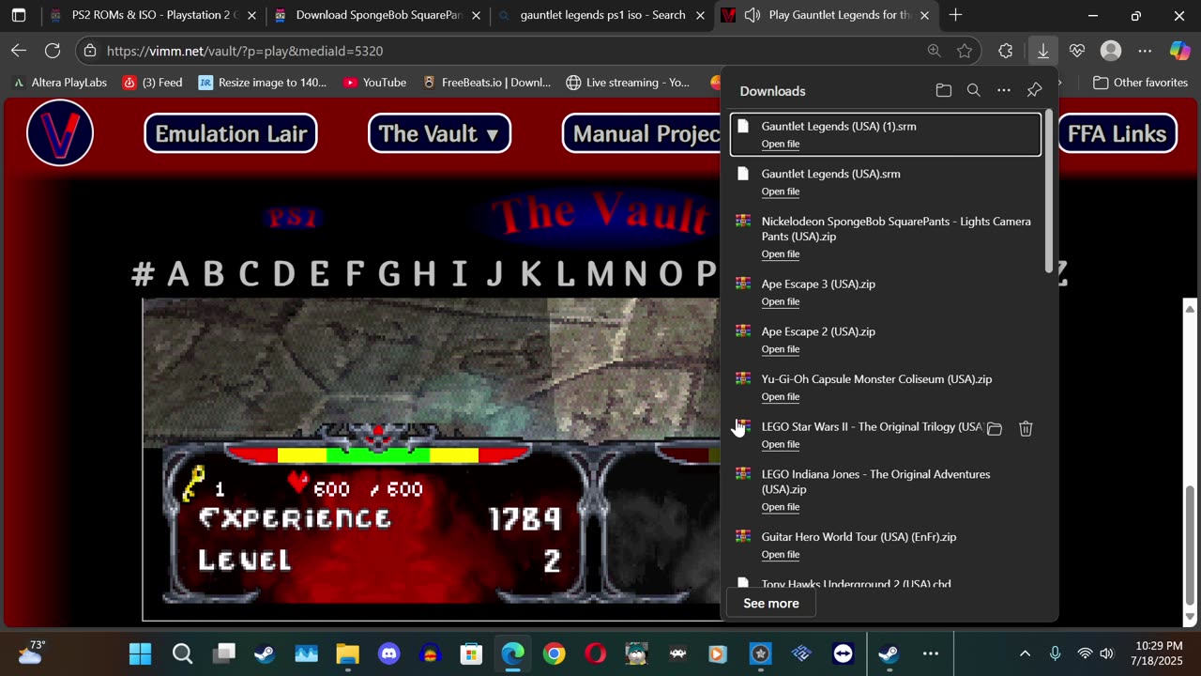Open browser Extensions icon
This screenshot has height=676, width=1201.
point(1006,51)
